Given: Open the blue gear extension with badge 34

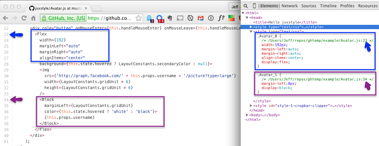Looking at the screenshot, I should pos(160,18).
